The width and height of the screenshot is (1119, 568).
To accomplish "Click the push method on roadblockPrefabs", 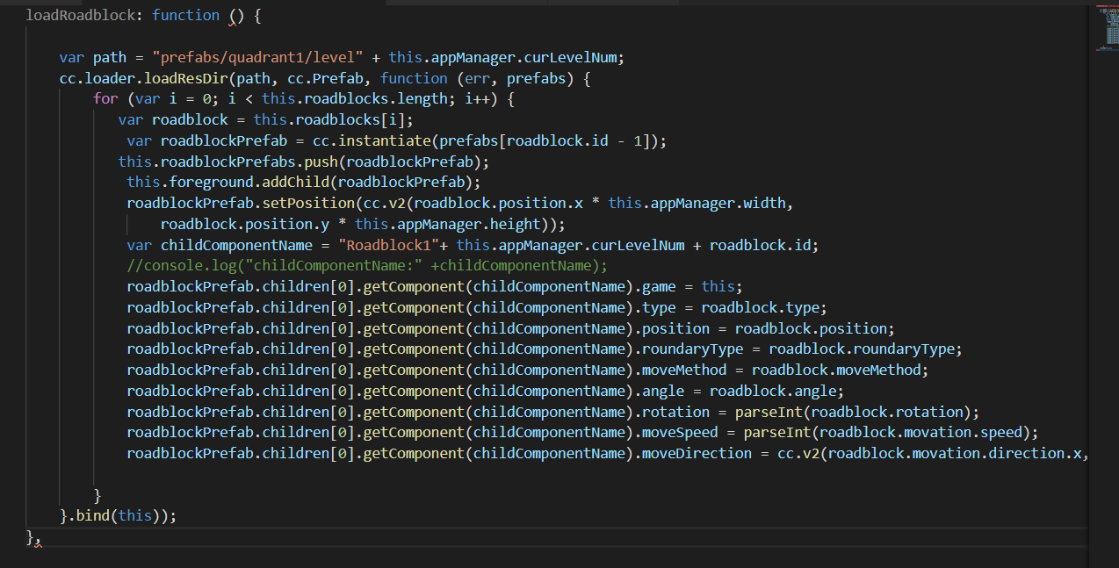I will tap(321, 162).
